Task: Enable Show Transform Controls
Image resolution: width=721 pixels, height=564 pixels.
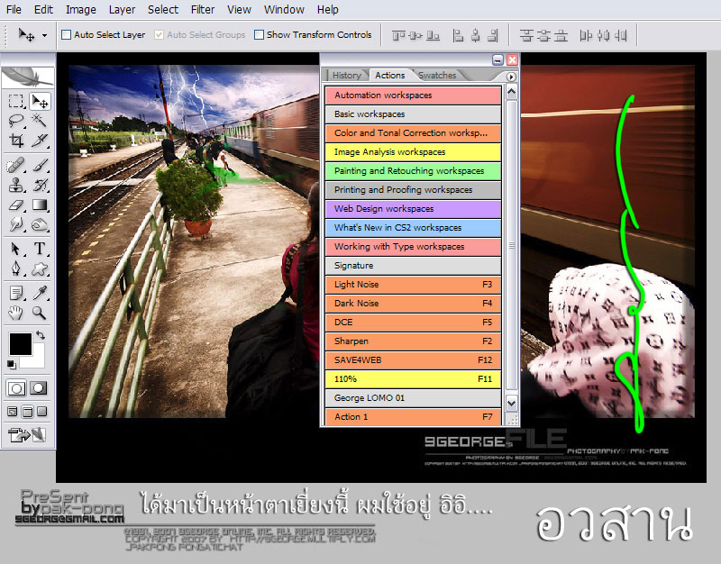Action: pos(259,34)
